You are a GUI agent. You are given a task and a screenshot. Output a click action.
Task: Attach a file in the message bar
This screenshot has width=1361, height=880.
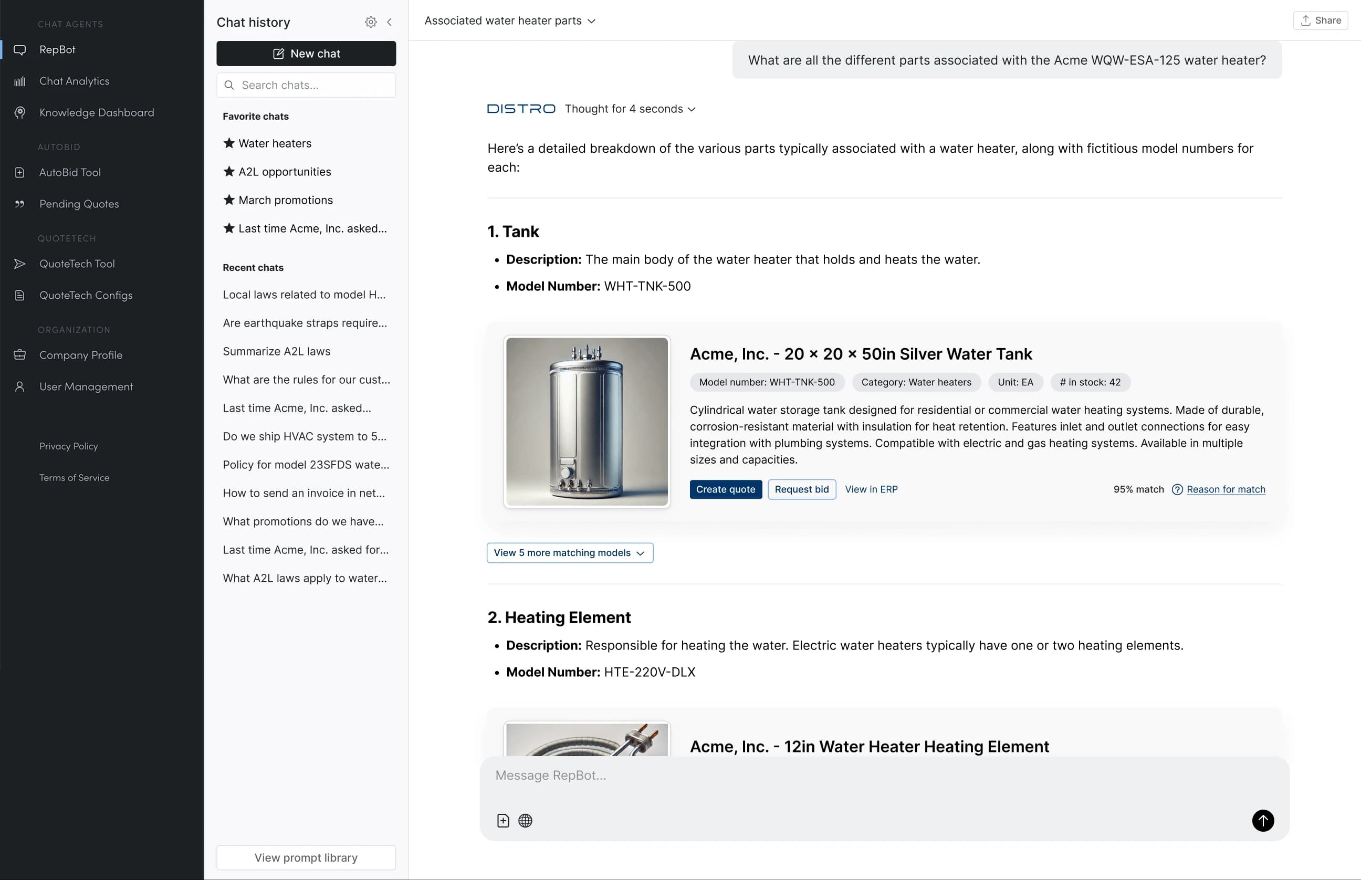(503, 820)
